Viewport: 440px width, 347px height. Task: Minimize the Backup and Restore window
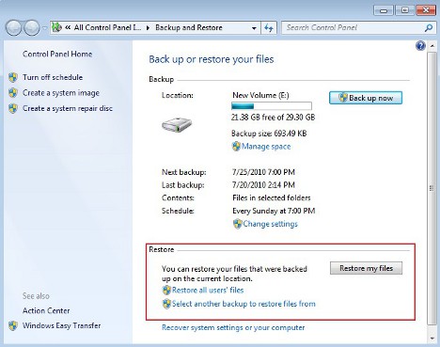coord(384,10)
